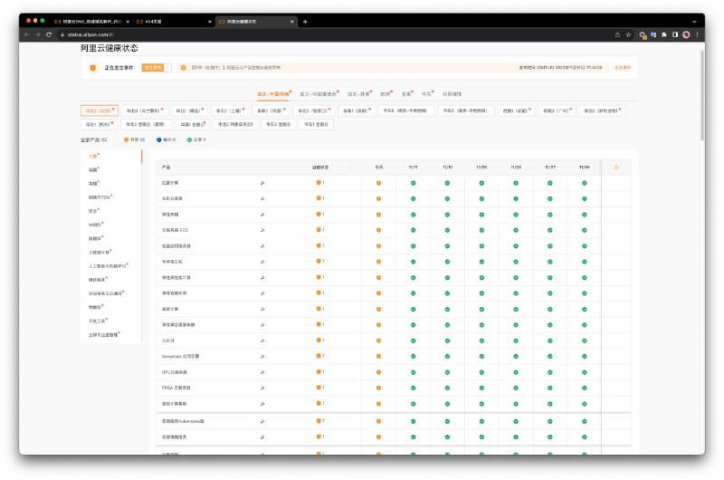
Task: Select the 西南1 (成都) region button
Action: (516, 110)
